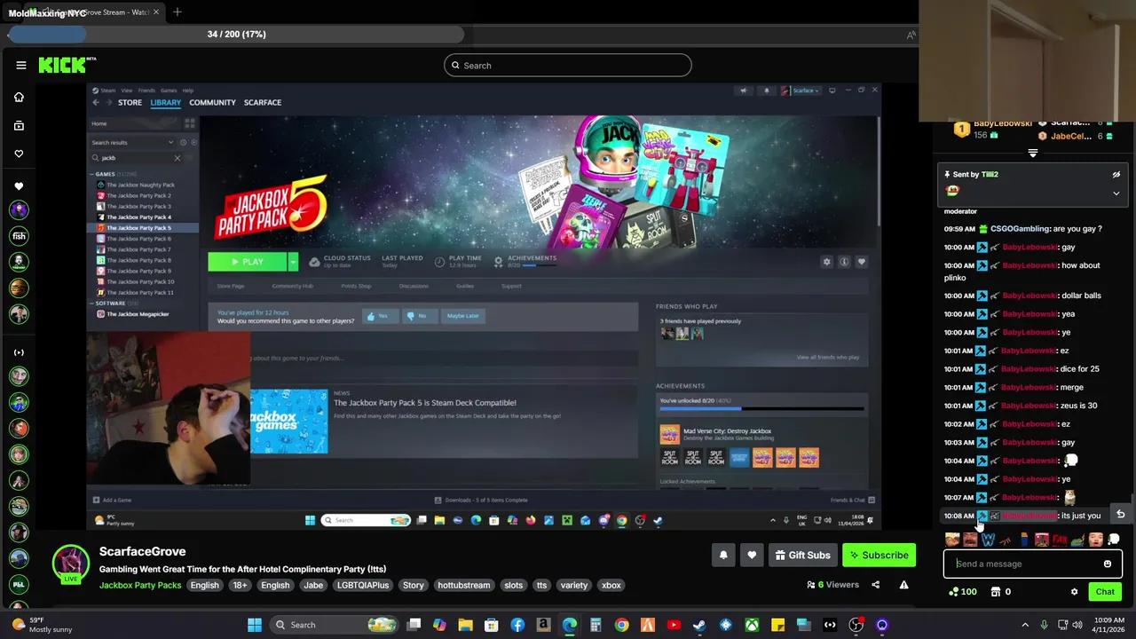Open Windows Start menu on taskbar

click(255, 625)
